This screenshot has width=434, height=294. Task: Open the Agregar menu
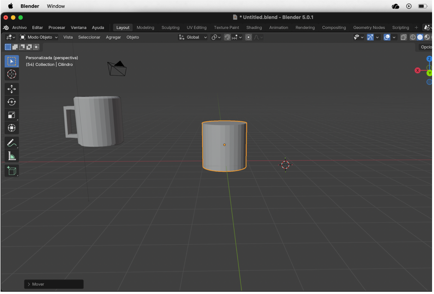click(x=113, y=37)
